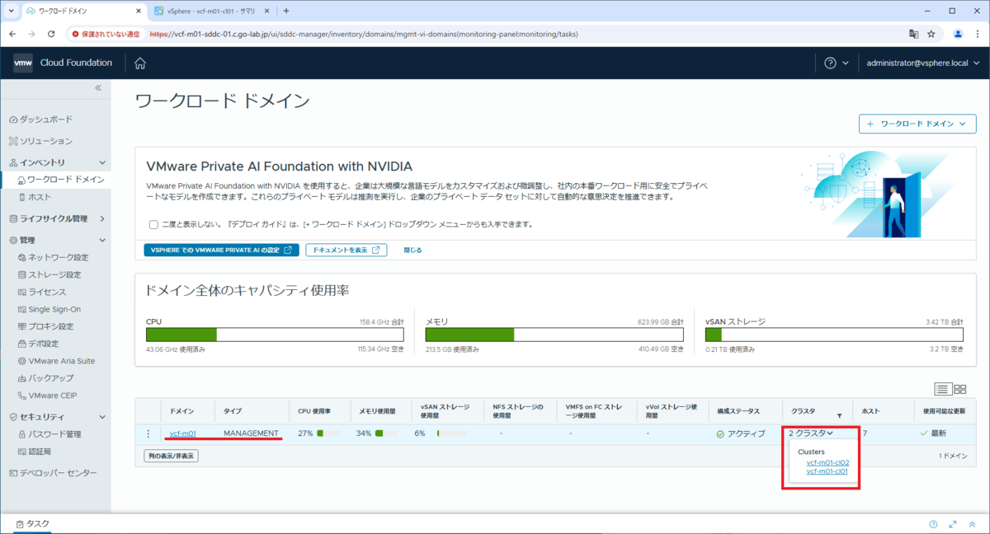990x534 pixels.
Task: Click the CPU capacity usage bar
Action: (275, 335)
